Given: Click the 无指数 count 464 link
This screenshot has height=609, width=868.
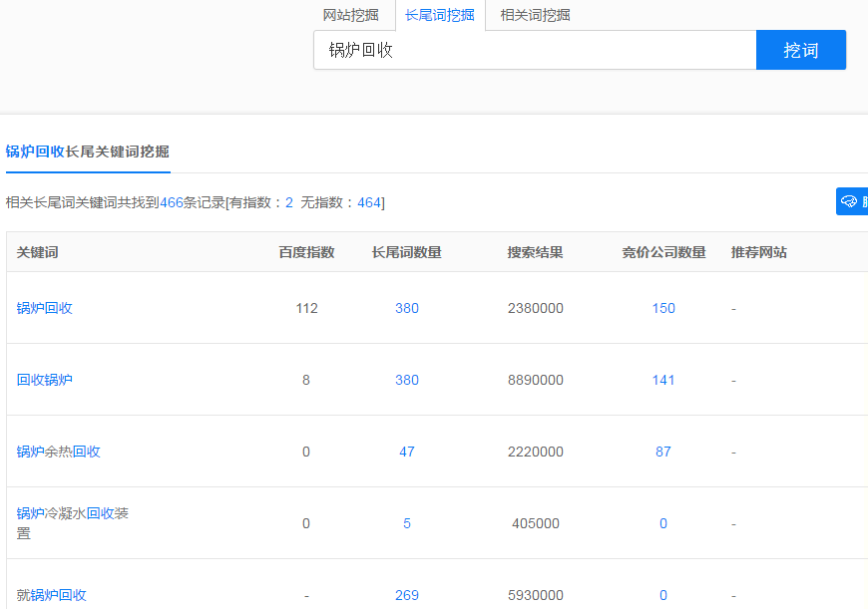Looking at the screenshot, I should [x=369, y=202].
